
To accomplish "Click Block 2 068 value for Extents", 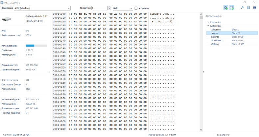I will 237,37.
